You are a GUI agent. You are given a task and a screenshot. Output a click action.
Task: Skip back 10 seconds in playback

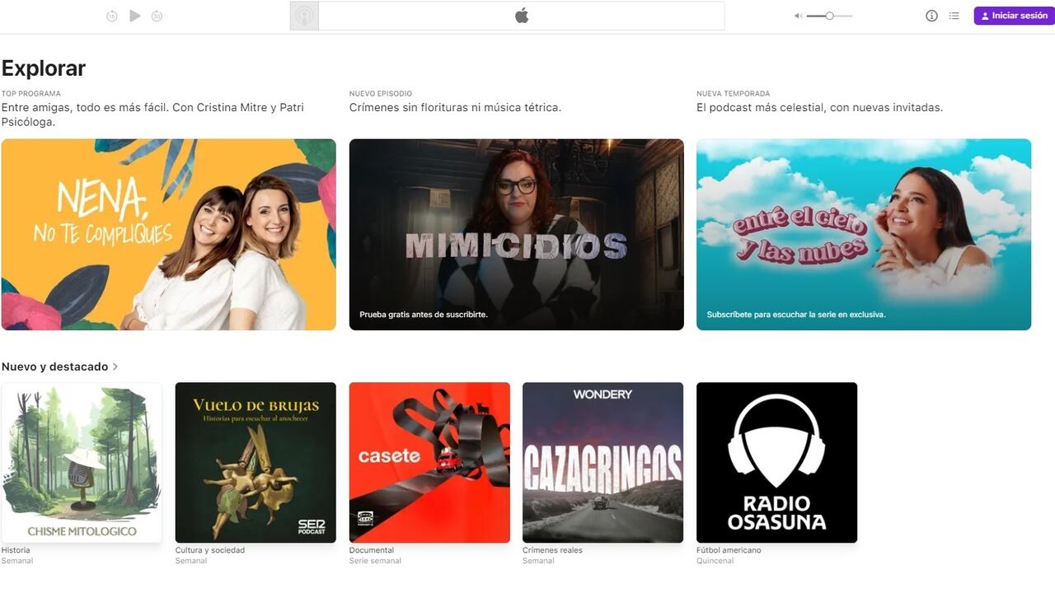[x=111, y=16]
